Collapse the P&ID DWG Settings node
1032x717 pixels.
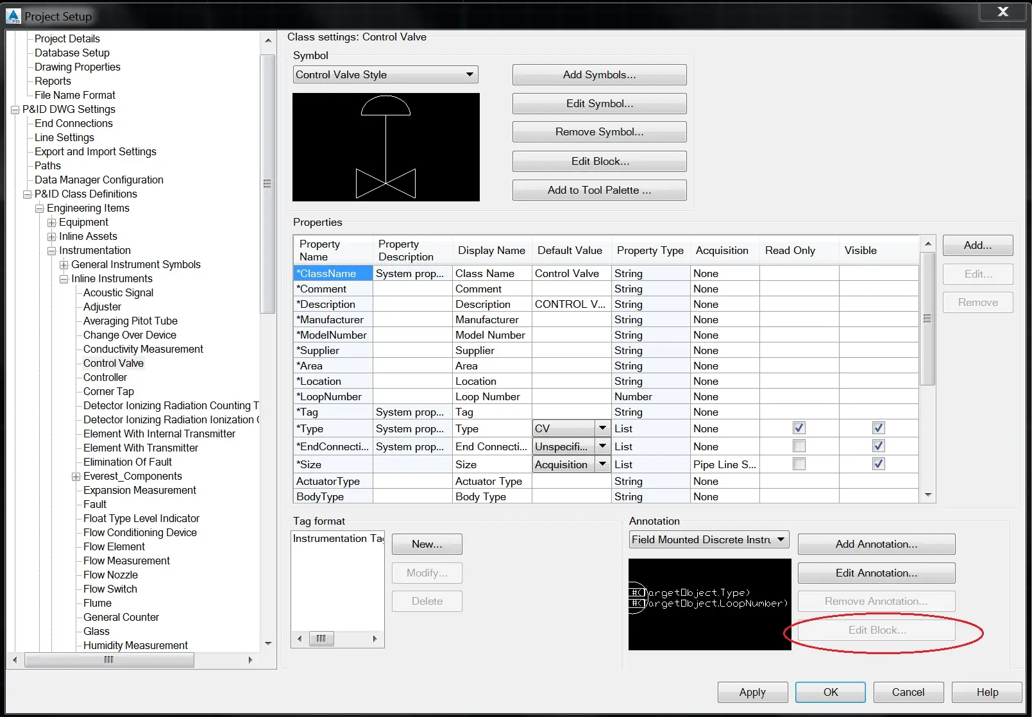tap(15, 110)
